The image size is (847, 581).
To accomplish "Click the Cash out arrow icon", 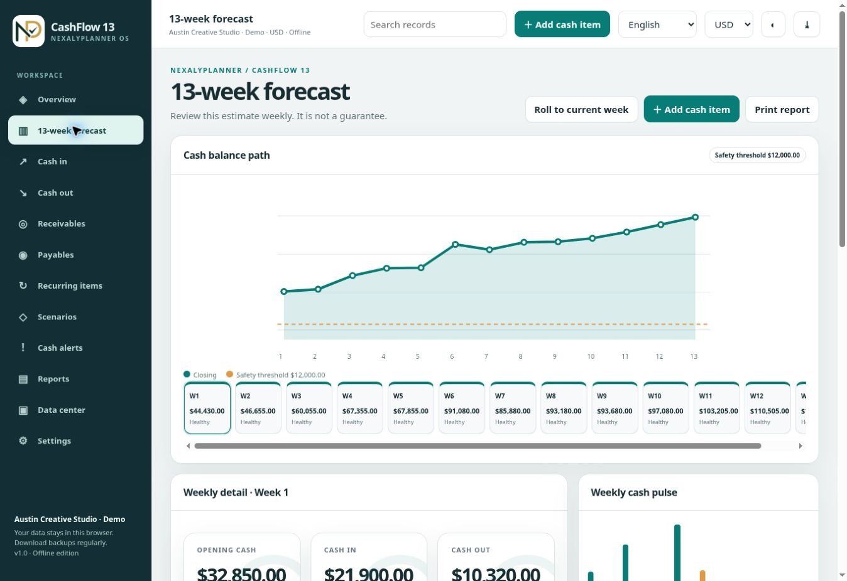I will click(23, 193).
